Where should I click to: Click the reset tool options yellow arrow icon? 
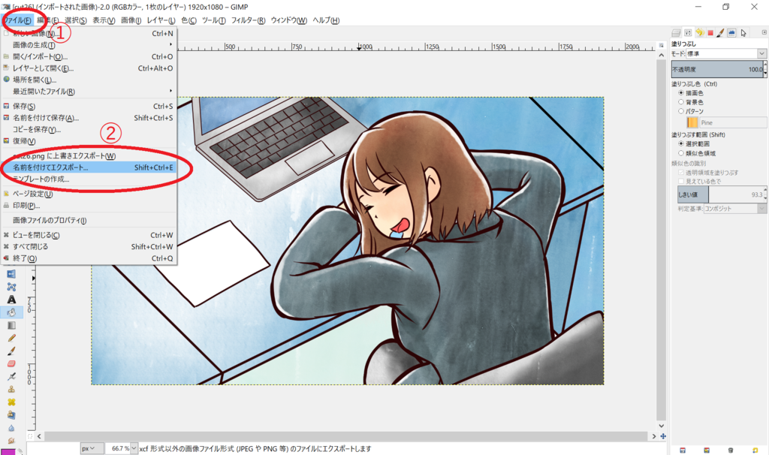point(755,450)
